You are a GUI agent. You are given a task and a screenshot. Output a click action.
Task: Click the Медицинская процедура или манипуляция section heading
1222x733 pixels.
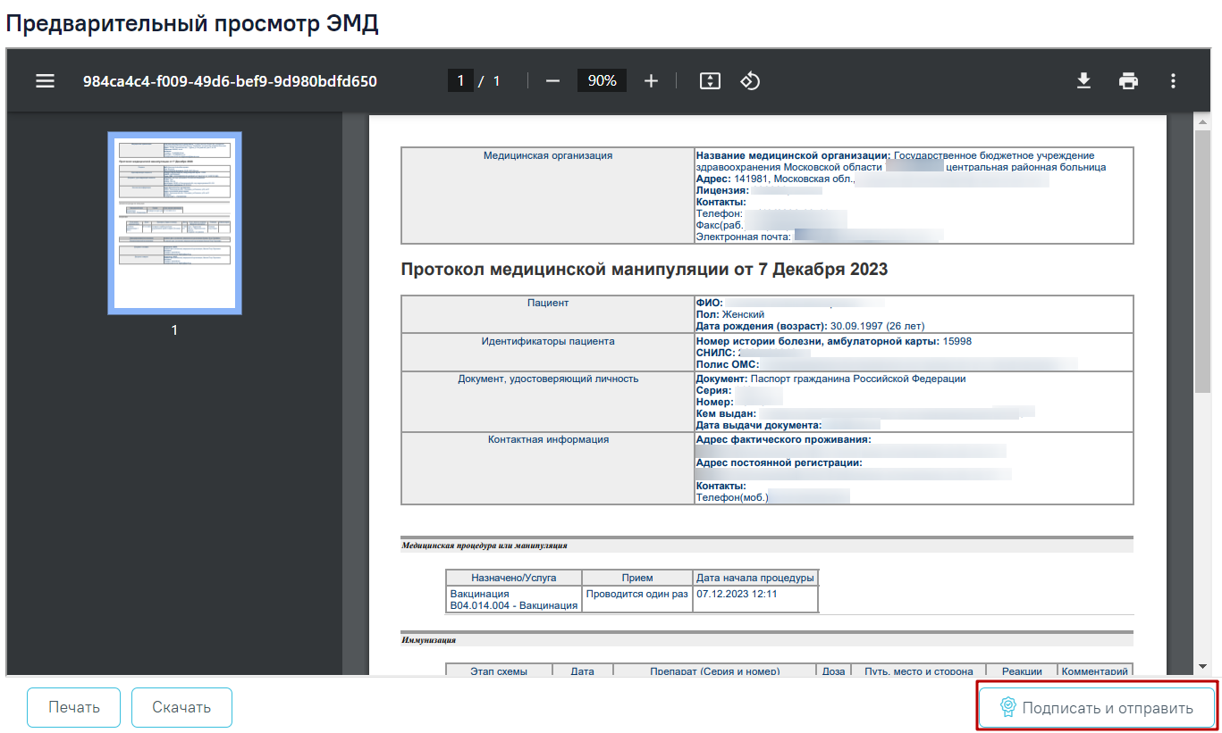click(484, 545)
